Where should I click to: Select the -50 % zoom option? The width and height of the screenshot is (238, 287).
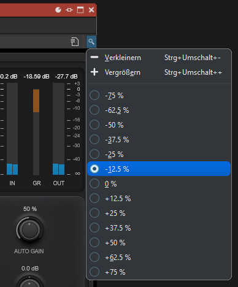click(159, 125)
